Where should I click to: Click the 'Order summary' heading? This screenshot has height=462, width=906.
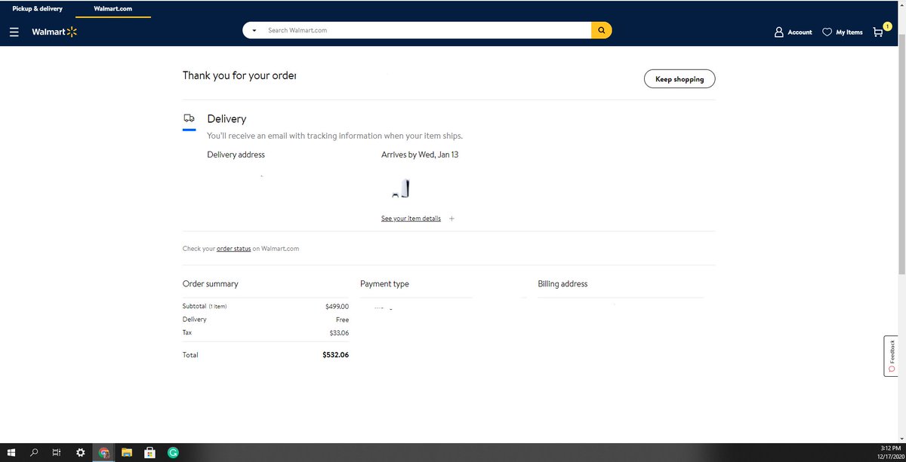click(x=211, y=284)
